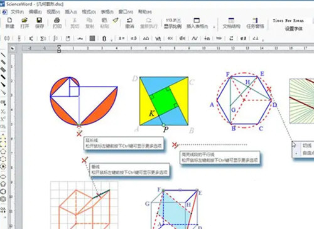Click the 复制 (Copy) icon
The width and height of the screenshot is (314, 229).
[x=90, y=20]
